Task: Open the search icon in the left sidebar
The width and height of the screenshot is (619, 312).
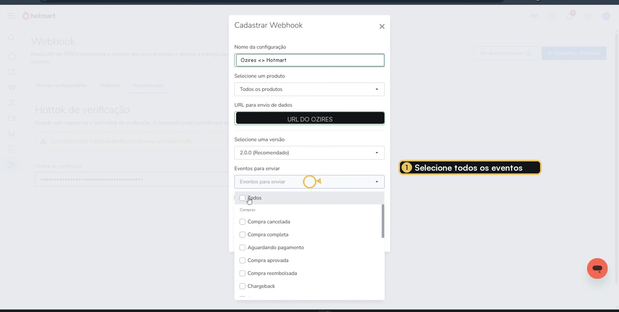Action: pyautogui.click(x=12, y=38)
